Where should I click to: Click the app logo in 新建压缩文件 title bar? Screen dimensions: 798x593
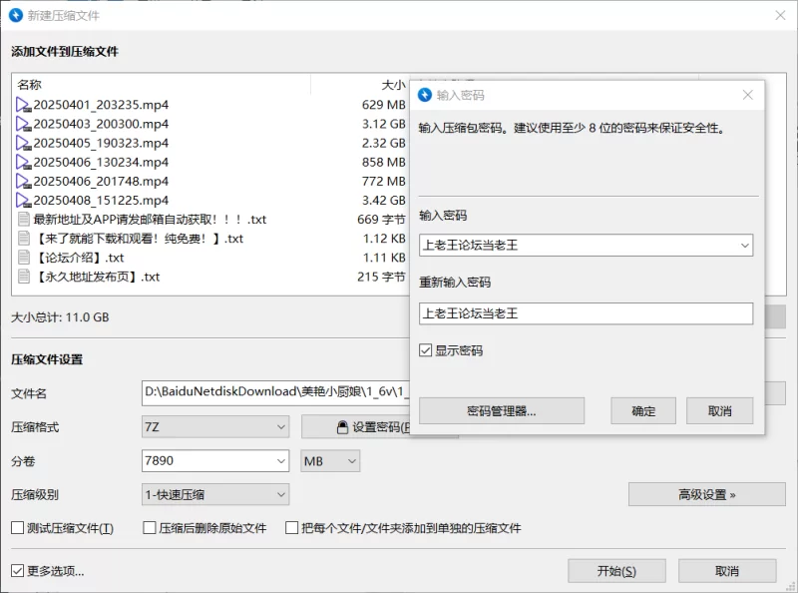[16, 15]
